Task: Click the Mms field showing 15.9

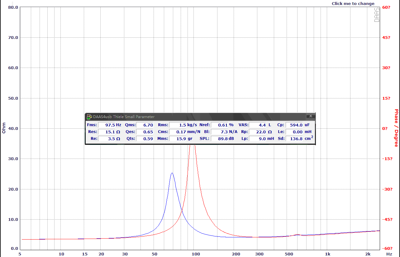Action: pos(178,139)
